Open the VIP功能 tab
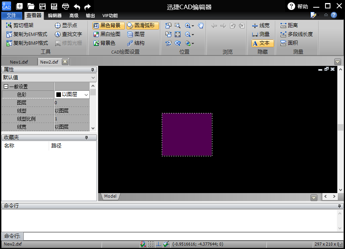345x249 pixels. (x=110, y=15)
